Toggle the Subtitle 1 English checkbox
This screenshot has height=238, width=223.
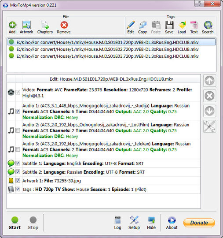coord(18,163)
